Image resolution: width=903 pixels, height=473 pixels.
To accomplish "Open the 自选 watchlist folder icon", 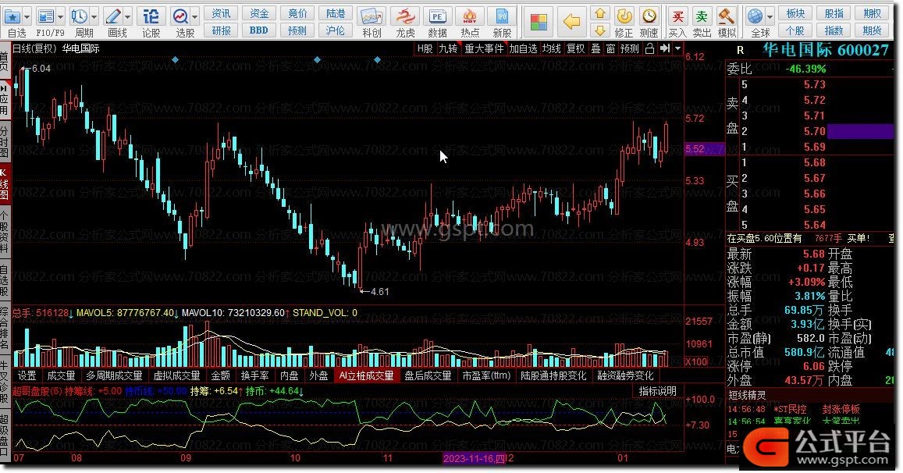I will (12, 16).
